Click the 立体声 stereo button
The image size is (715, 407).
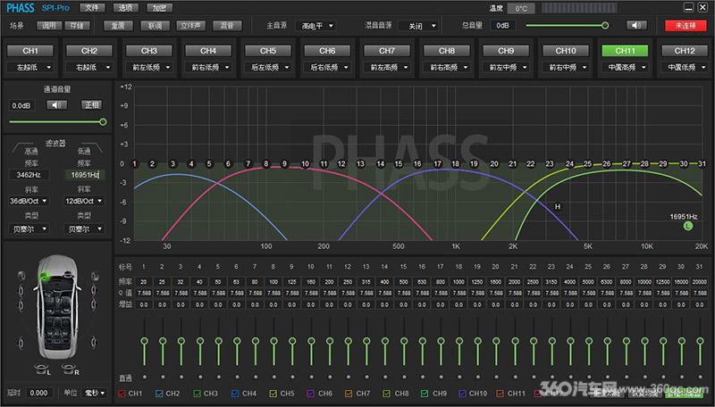point(190,26)
